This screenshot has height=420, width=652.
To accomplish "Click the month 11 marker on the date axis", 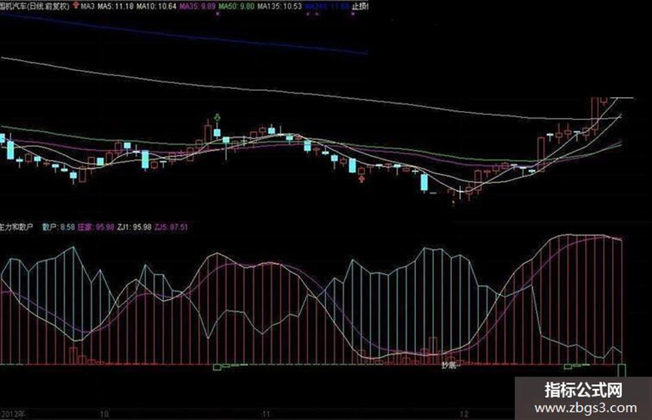I will pos(266,414).
